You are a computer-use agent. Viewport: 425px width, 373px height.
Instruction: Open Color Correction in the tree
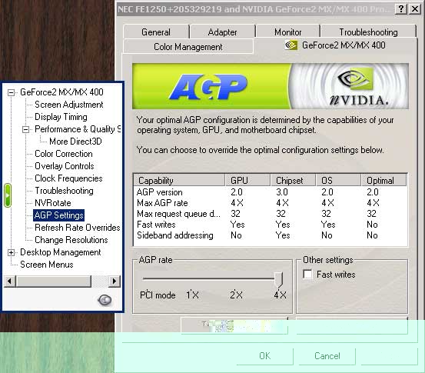[64, 154]
